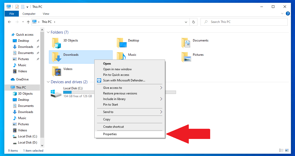
Task: Collapse the Devices and drives section
Action: pos(48,82)
